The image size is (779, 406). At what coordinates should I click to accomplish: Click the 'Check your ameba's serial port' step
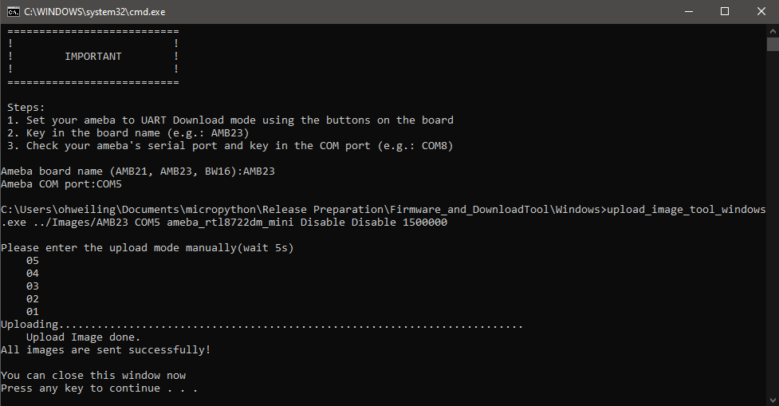pyautogui.click(x=230, y=146)
